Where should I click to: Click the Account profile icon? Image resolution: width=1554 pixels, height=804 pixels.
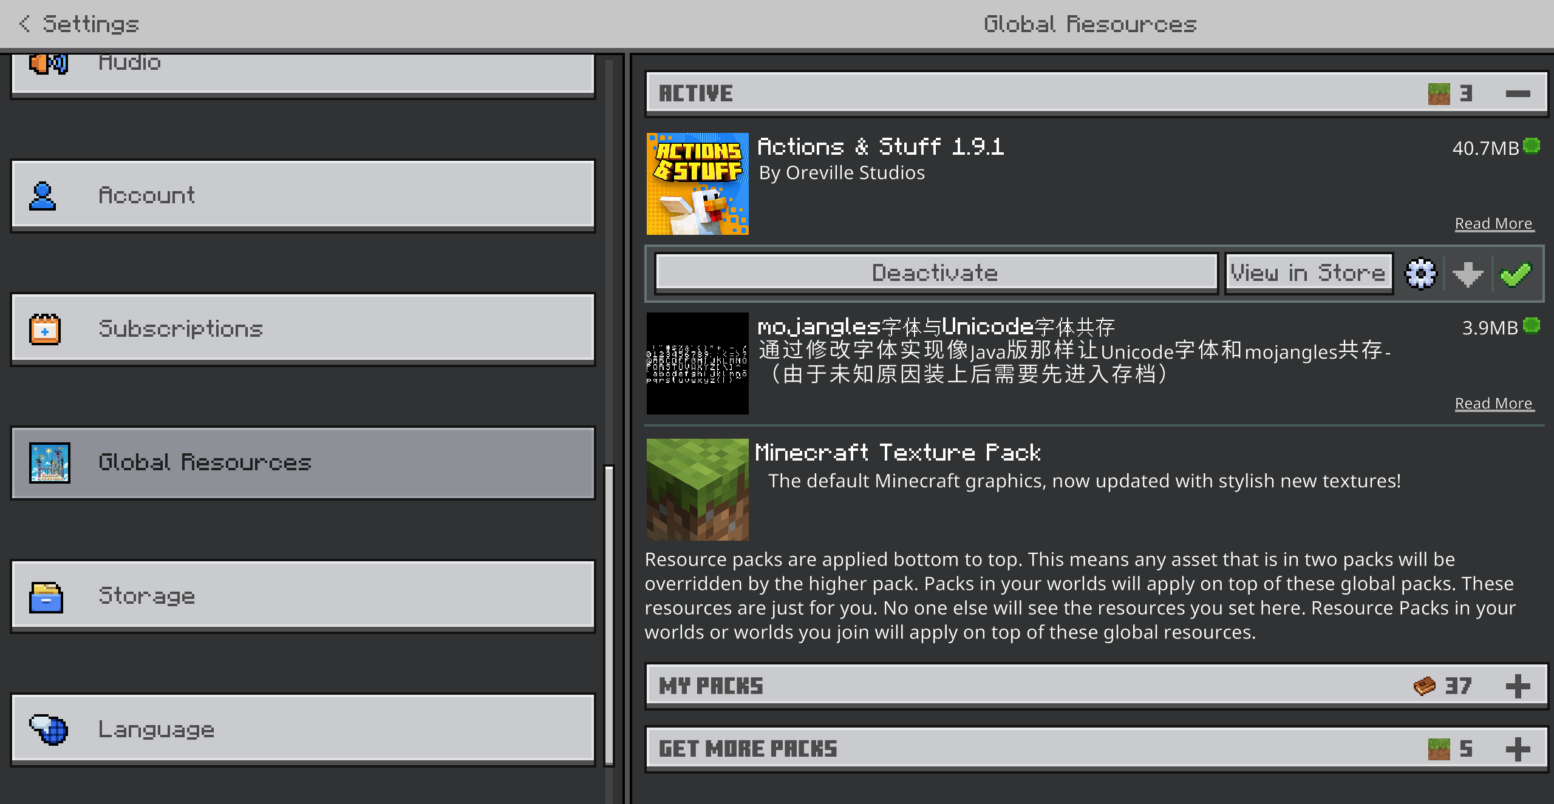point(43,196)
